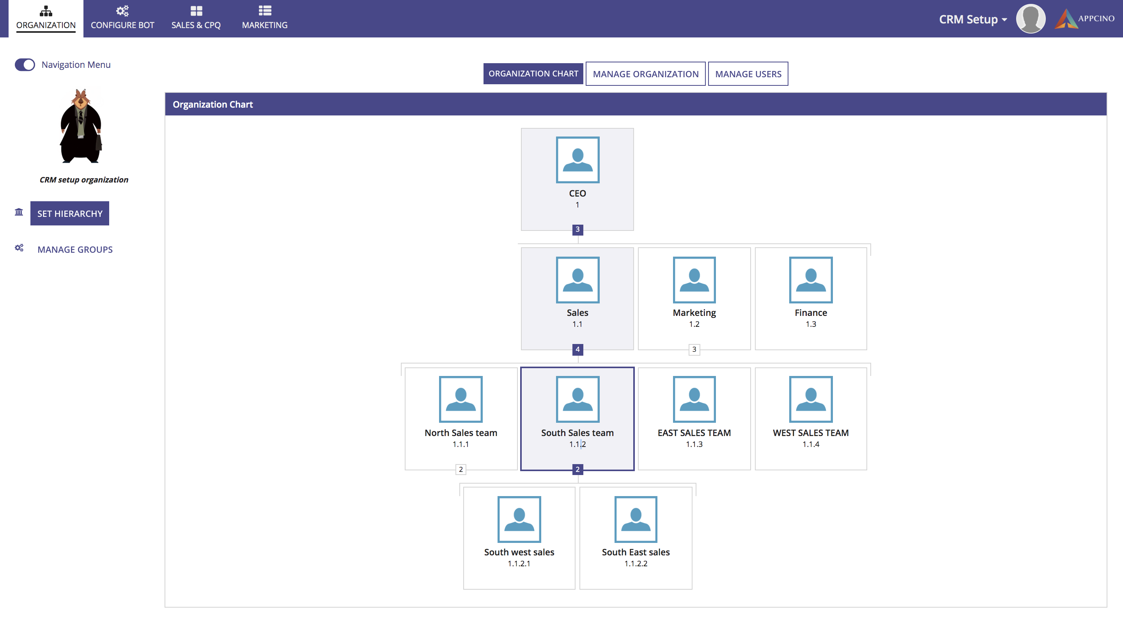Collapse the CEO node using badge 3
This screenshot has height=617, width=1123.
pyautogui.click(x=577, y=229)
